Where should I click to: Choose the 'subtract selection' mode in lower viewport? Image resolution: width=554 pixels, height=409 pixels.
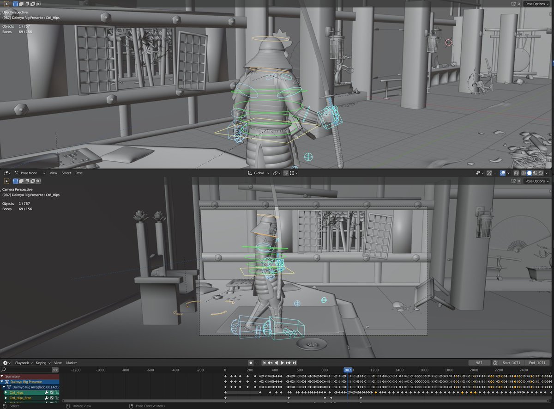pos(27,181)
